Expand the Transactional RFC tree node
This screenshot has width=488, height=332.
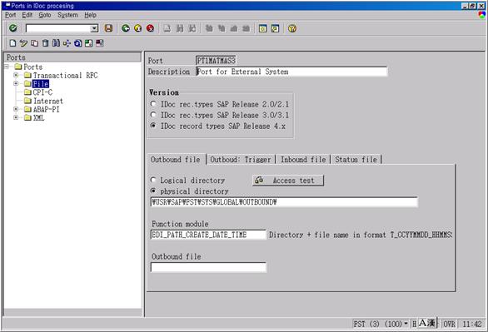click(x=16, y=75)
